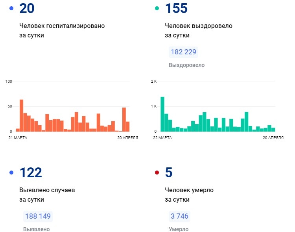Click 20 АПРЕЛЯ label under the green chart
Screen dimensions: 295x232
click(x=273, y=137)
